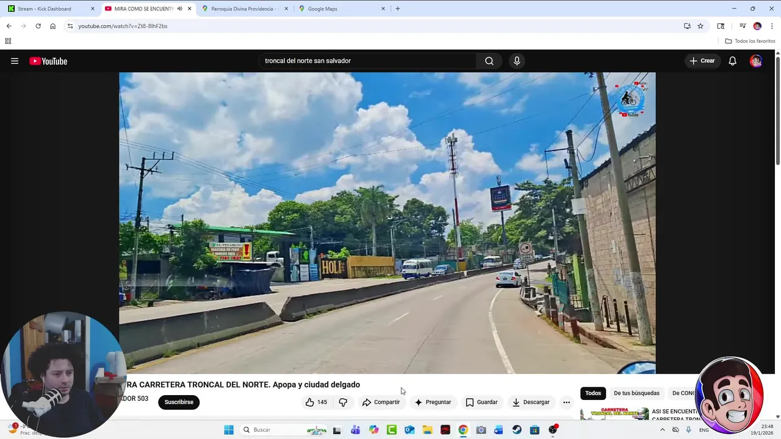
Task: Go back in browser history
Action: [x=9, y=26]
